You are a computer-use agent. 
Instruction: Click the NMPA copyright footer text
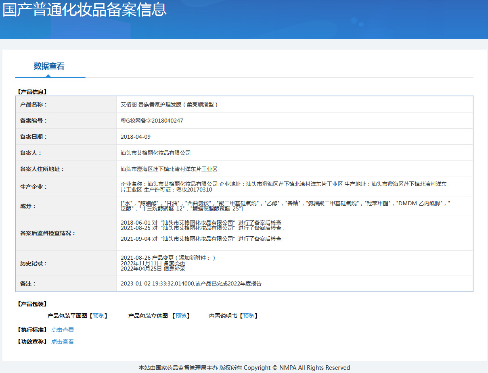244,368
